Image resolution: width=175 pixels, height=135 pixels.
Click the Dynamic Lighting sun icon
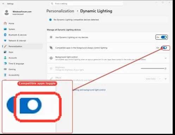51,37
